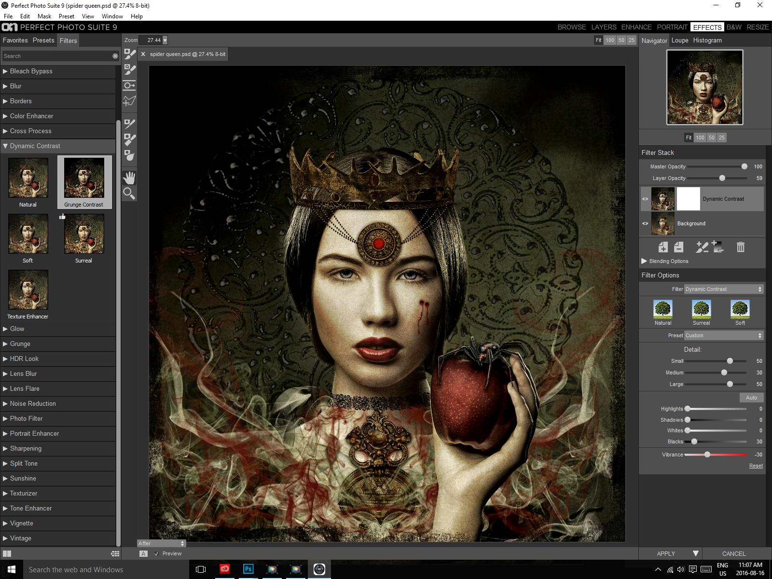Select the Zoom tool below the Hand tool

pyautogui.click(x=129, y=193)
